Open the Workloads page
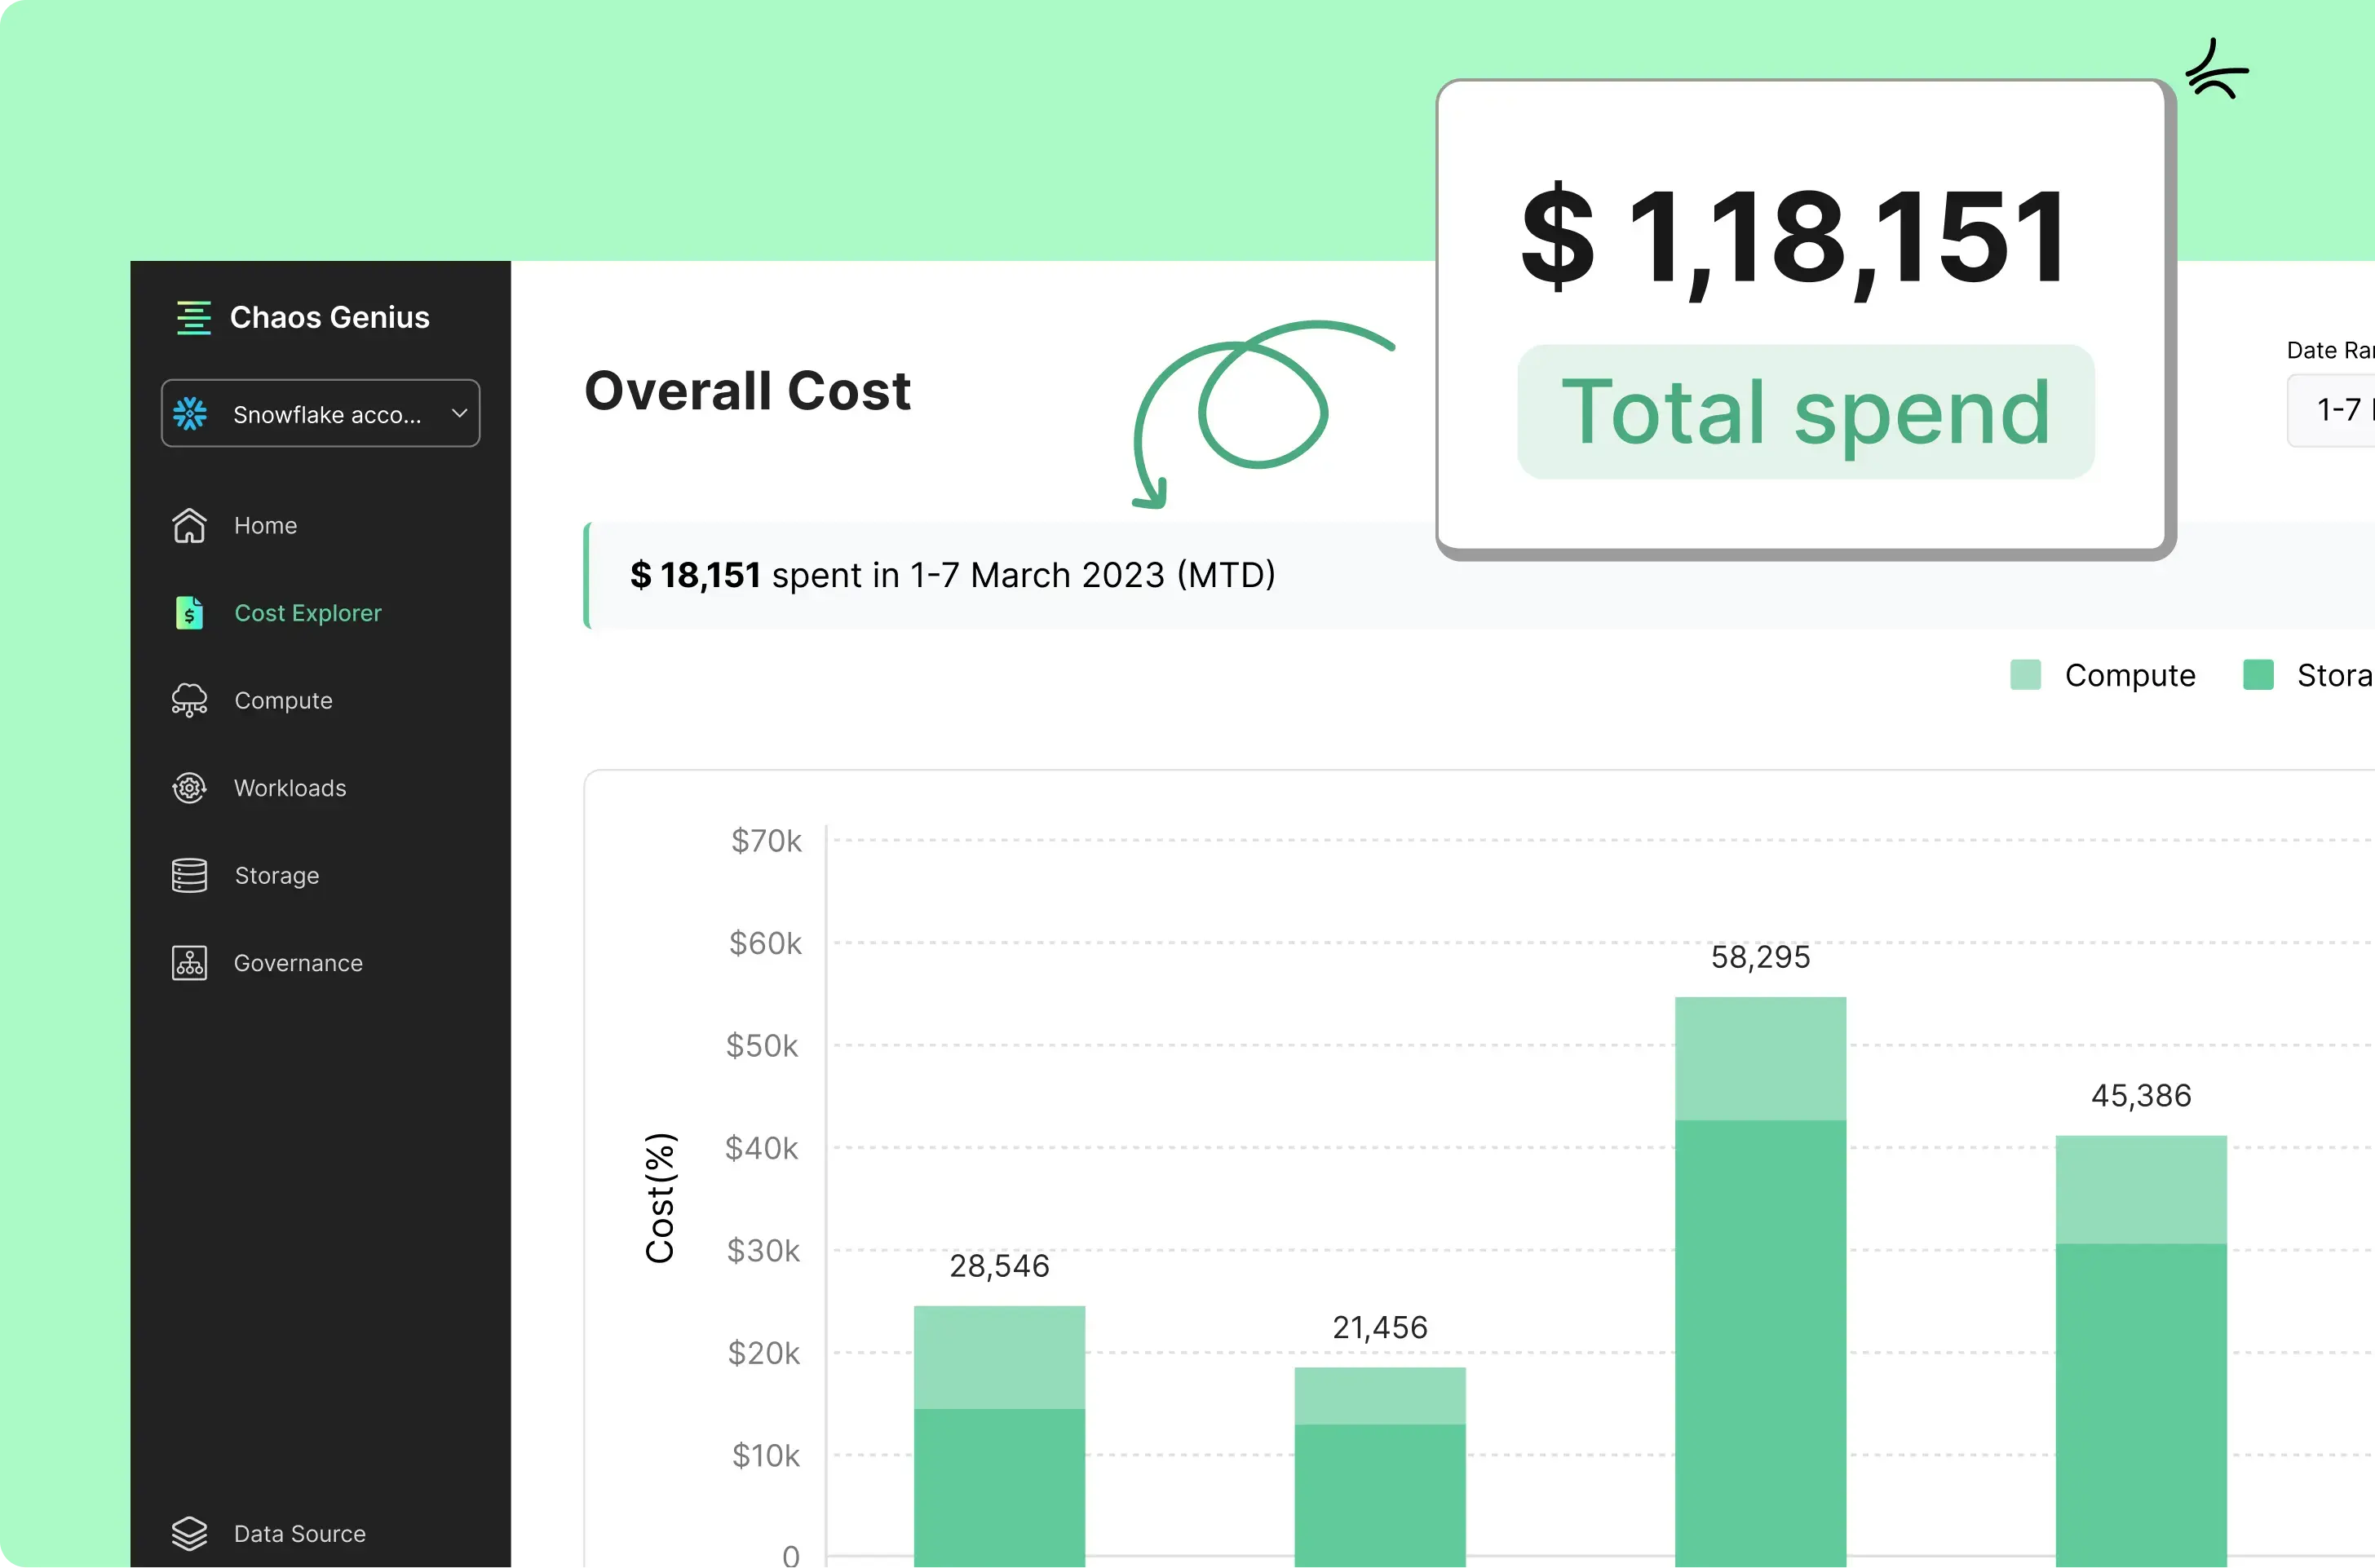 [290, 788]
